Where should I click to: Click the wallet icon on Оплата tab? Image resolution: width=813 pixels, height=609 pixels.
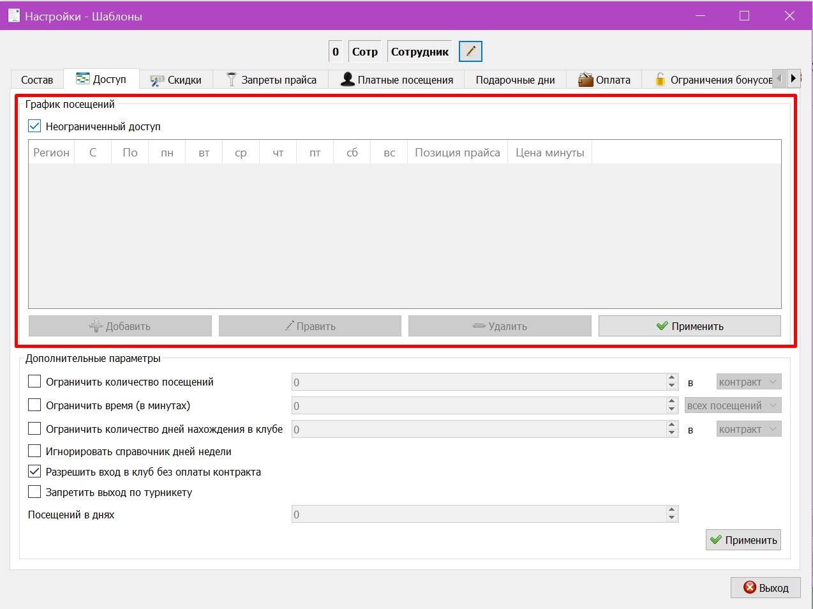pyautogui.click(x=585, y=79)
